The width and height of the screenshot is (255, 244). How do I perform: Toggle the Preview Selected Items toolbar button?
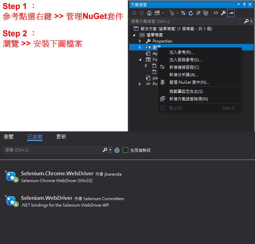coord(231,13)
